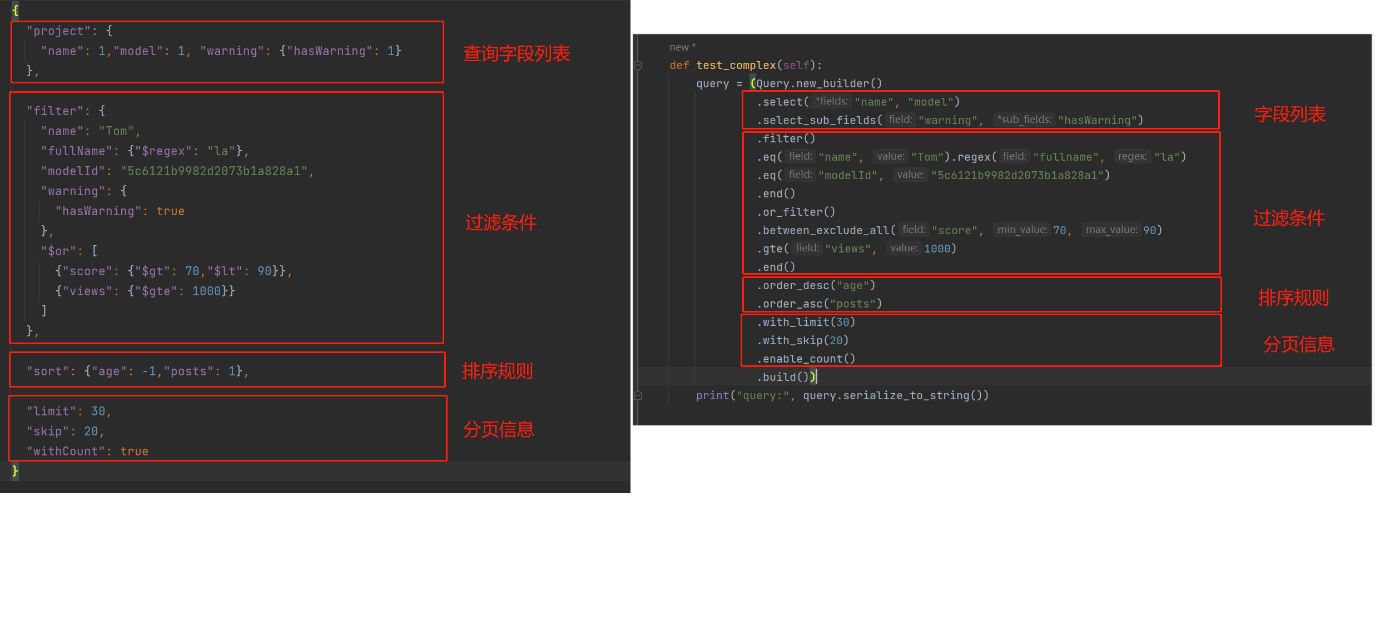Click the .regex( call on the fullname field
Screen dimensions: 1380x630
tap(974, 157)
